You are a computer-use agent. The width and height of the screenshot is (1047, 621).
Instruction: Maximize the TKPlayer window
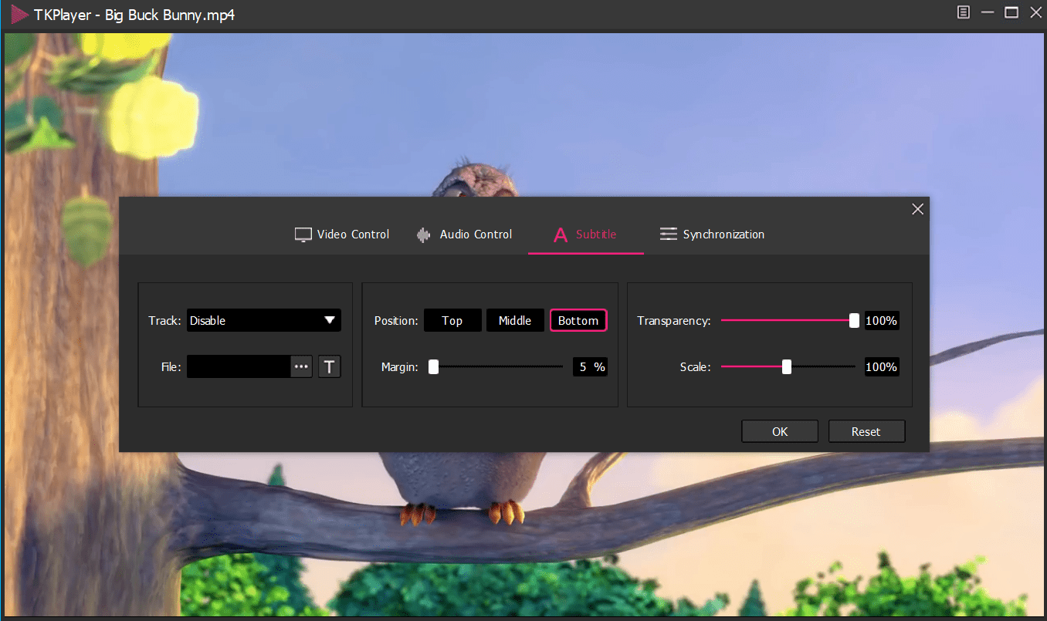(1011, 12)
